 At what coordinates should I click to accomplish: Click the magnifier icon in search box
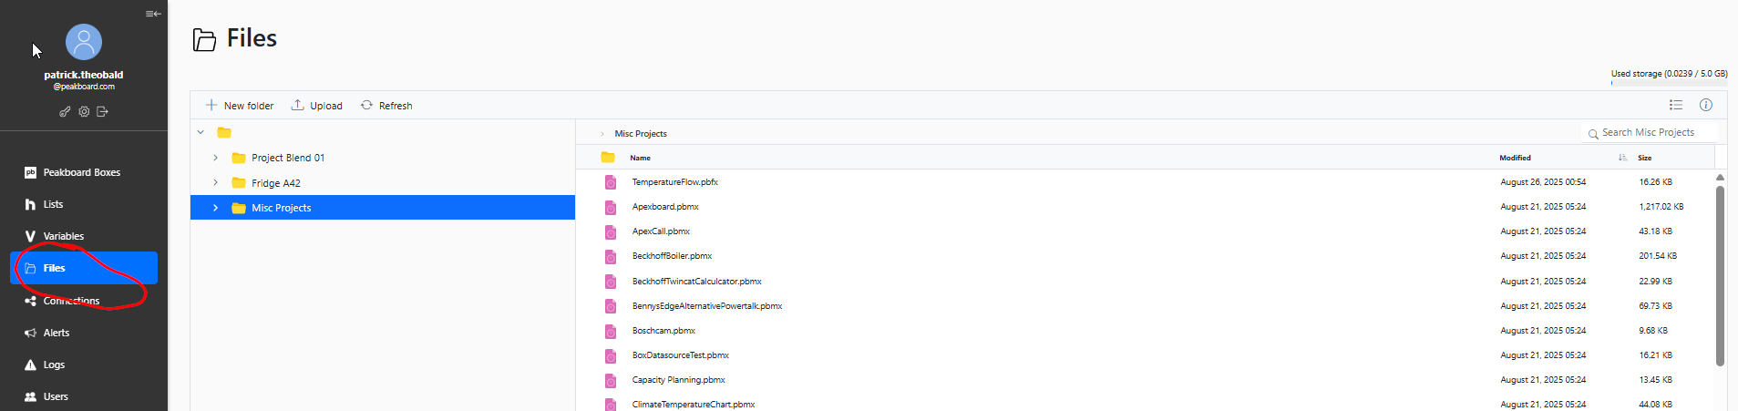tap(1593, 134)
